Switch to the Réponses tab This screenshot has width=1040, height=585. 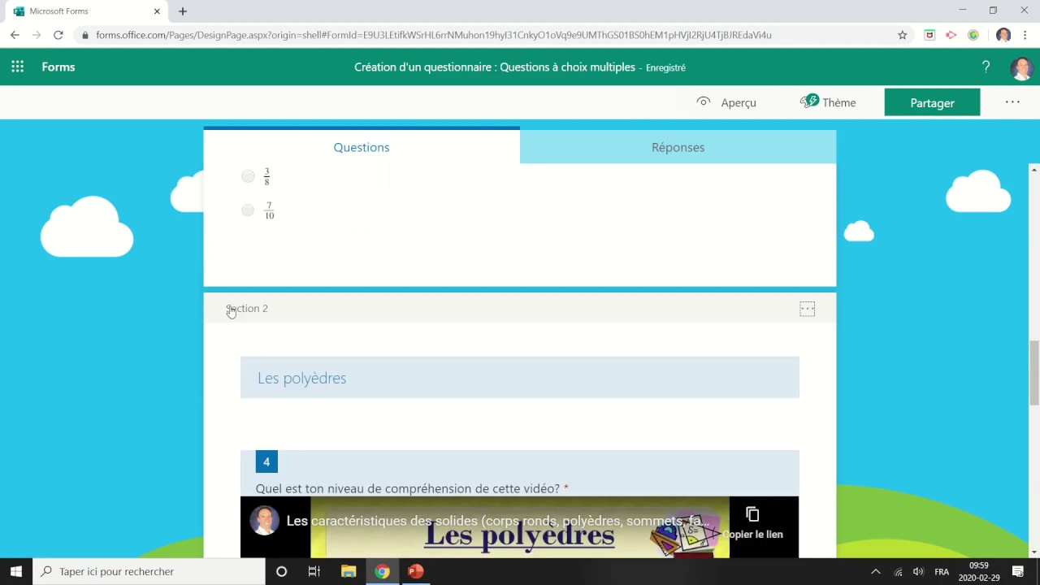click(678, 147)
